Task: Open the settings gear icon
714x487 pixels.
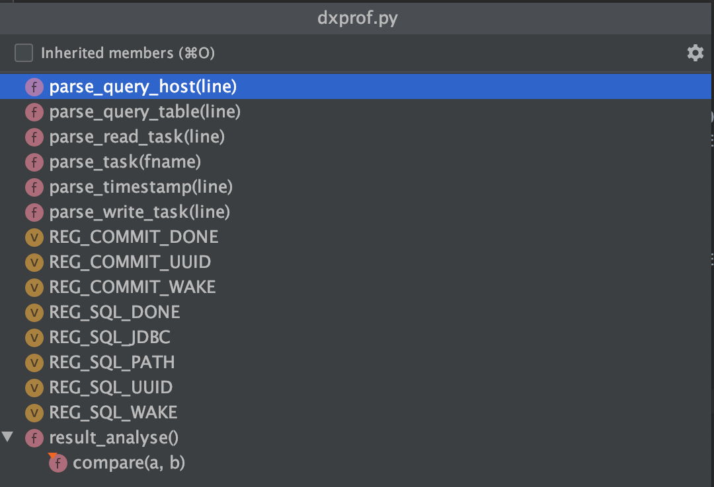Action: point(695,53)
